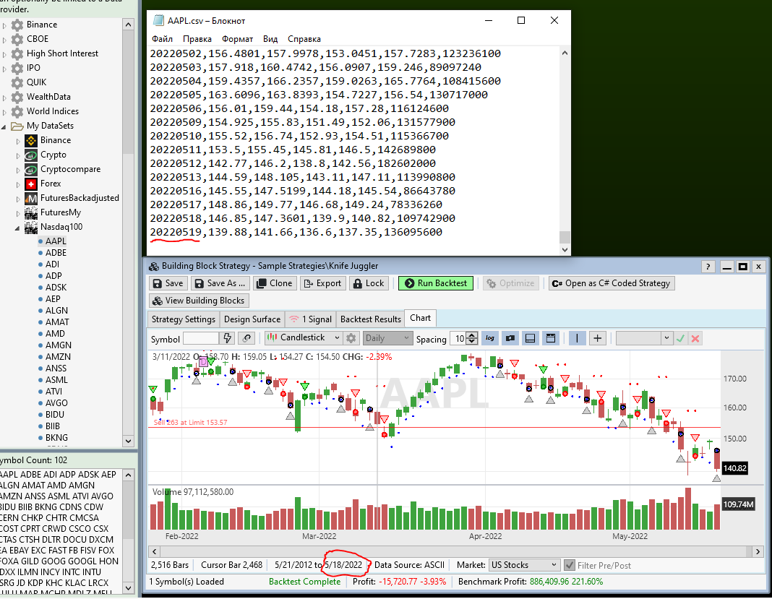Open chart style settings gear icon
772x599 pixels.
pos(351,338)
